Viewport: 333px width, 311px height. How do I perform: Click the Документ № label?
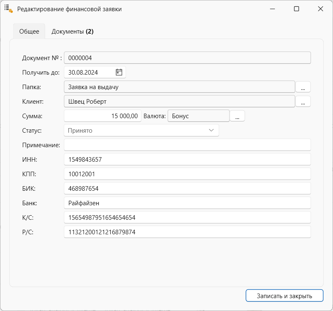coord(42,58)
